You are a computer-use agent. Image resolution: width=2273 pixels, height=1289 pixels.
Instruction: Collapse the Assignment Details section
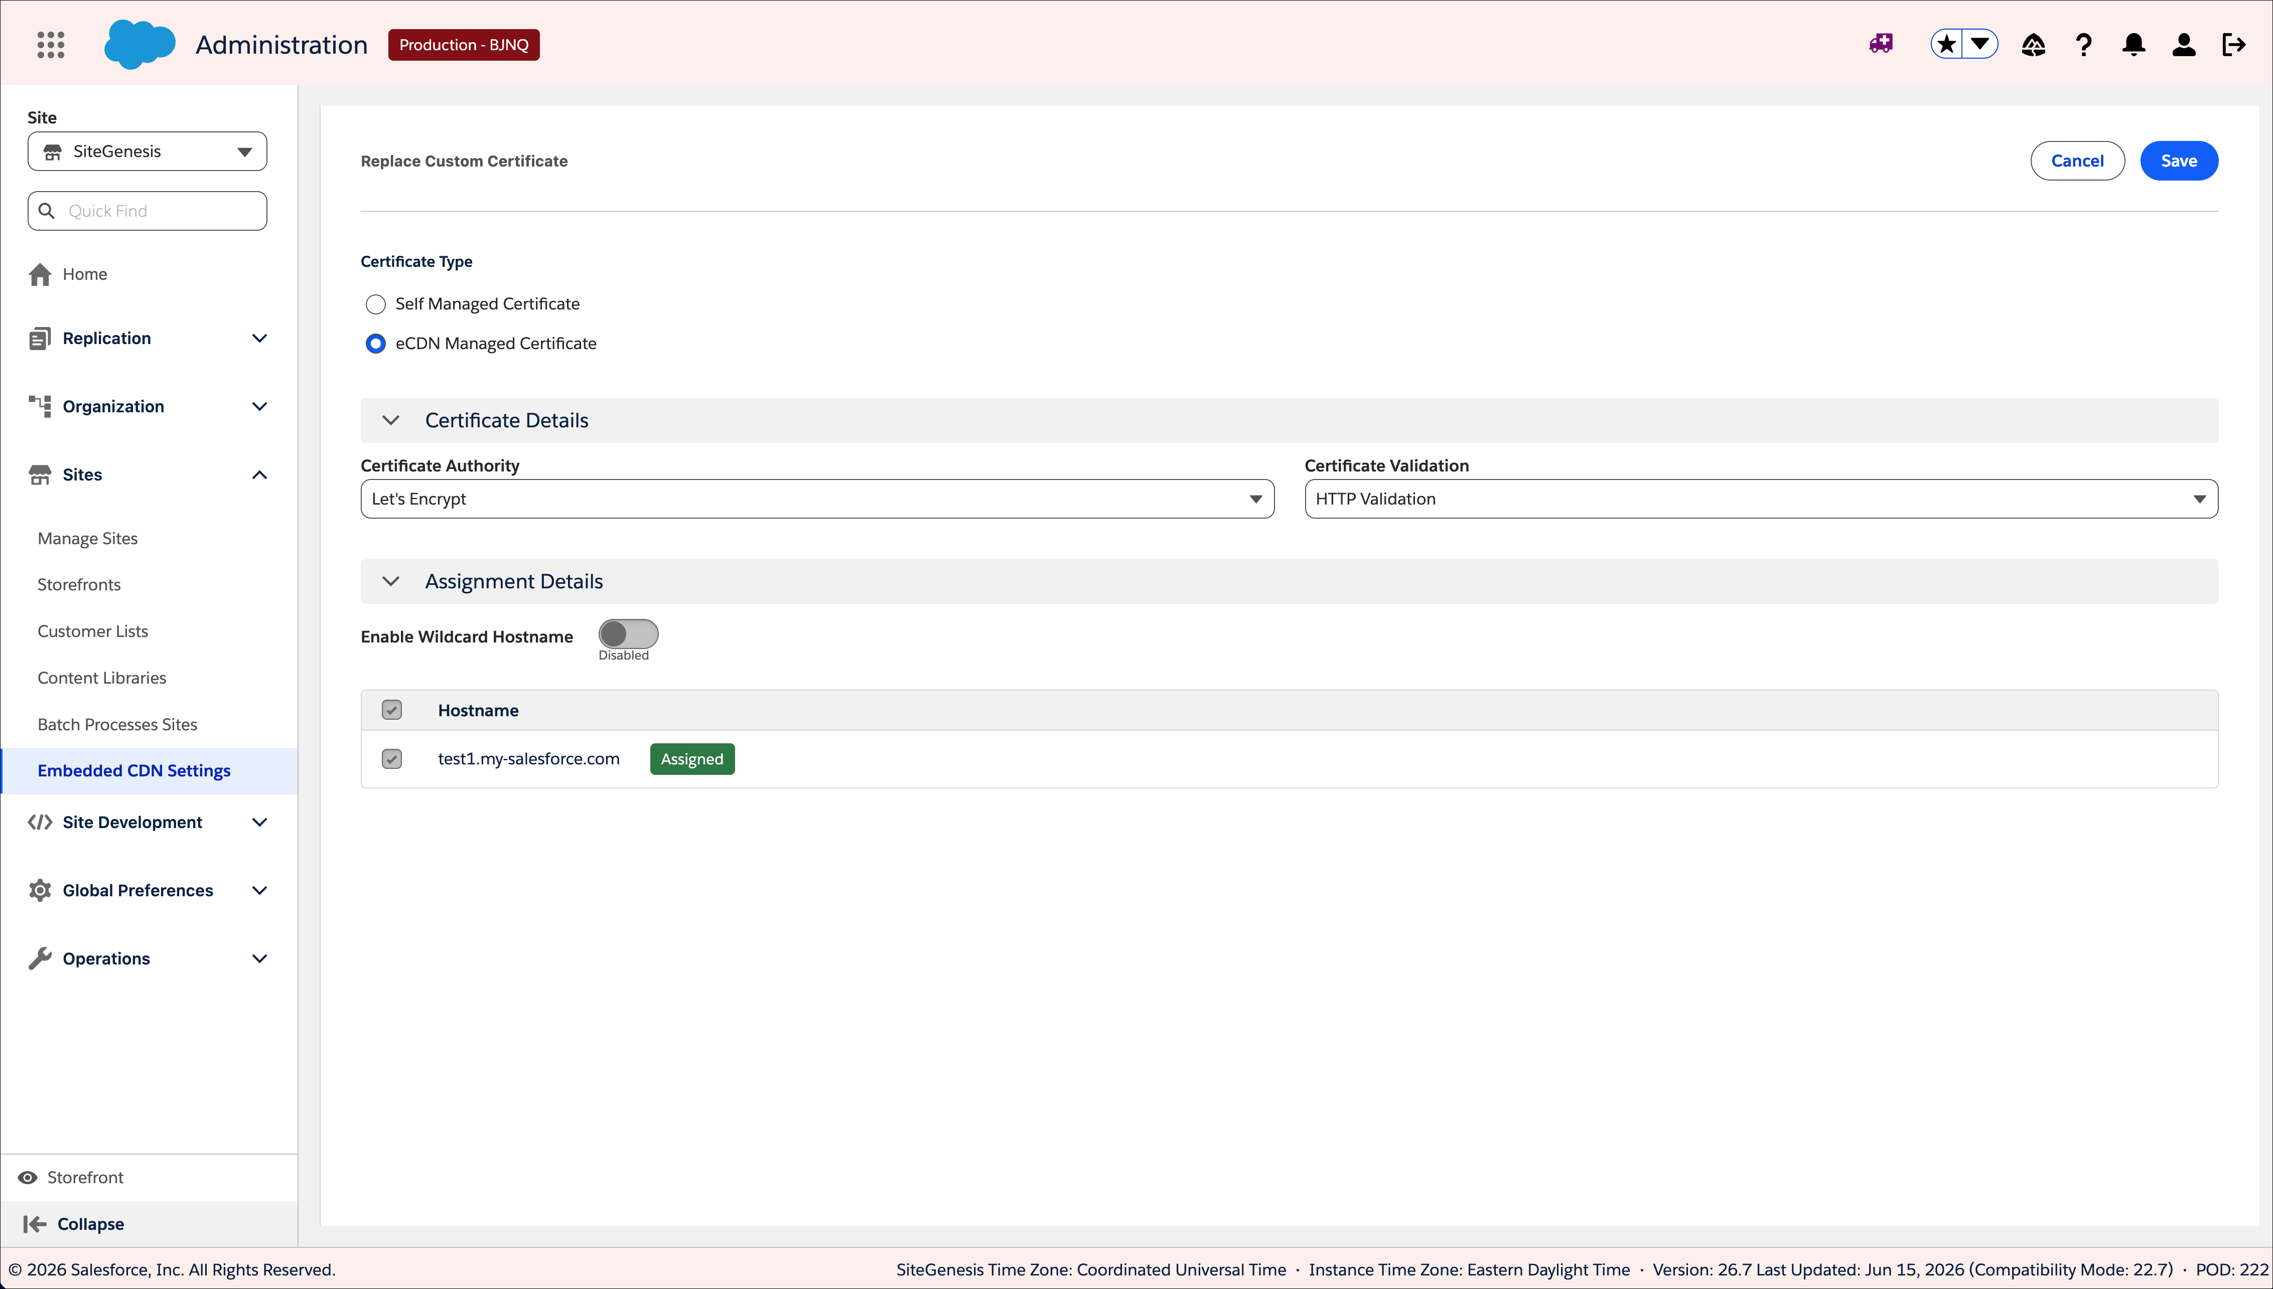390,582
